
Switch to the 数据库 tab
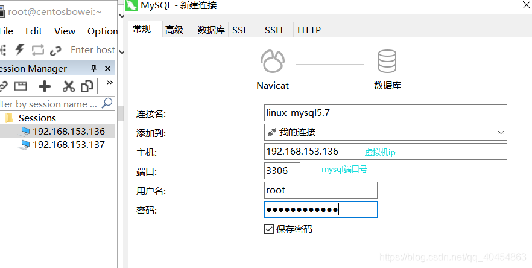click(211, 30)
